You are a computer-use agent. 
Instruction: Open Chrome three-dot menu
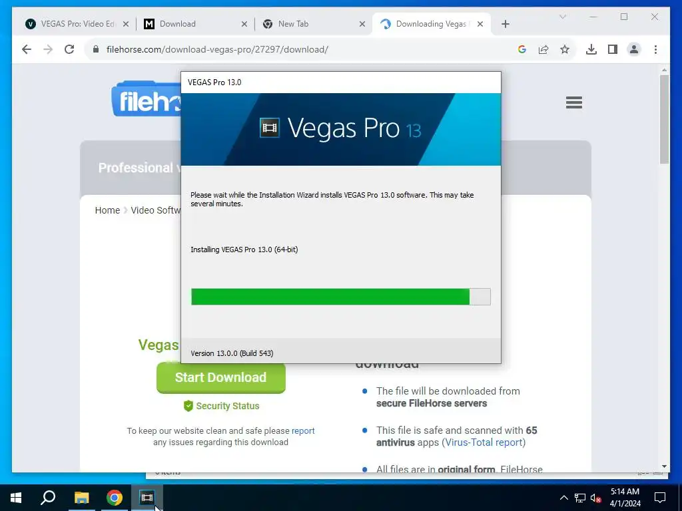pos(655,49)
